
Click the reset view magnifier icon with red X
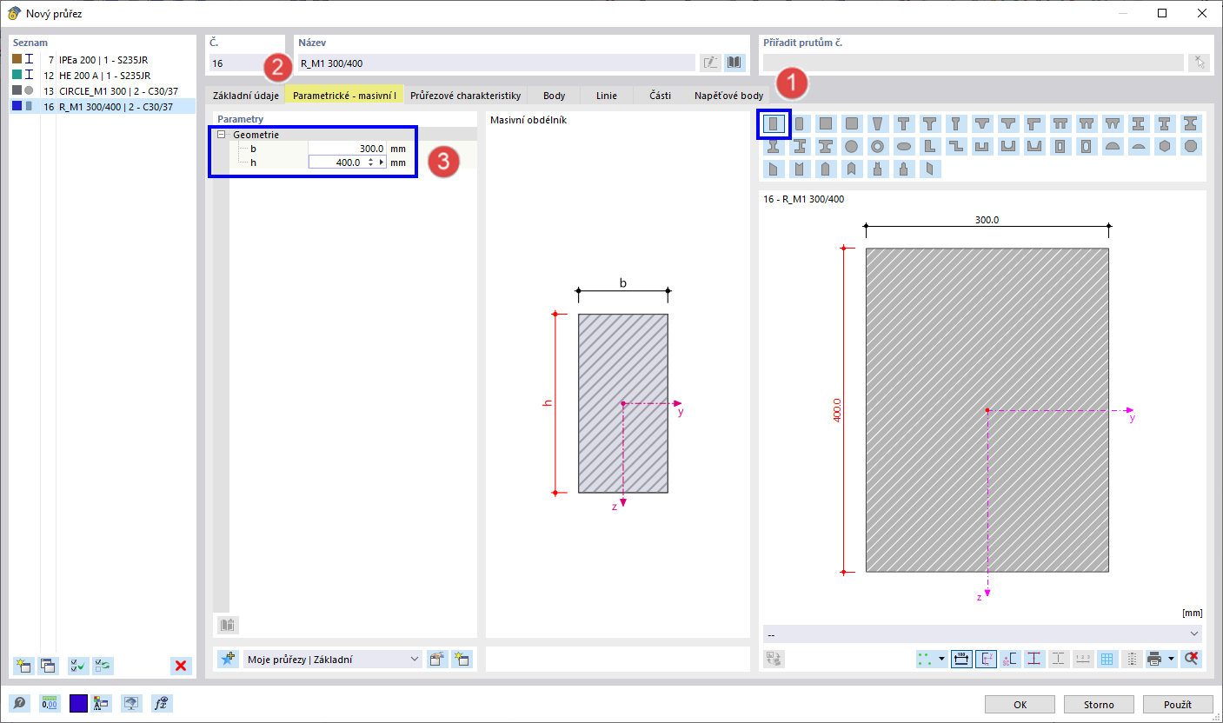point(1192,659)
